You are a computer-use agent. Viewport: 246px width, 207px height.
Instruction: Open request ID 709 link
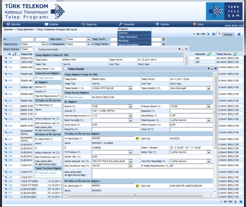tap(10, 58)
